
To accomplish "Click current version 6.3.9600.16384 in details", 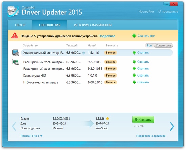I will 61,119.
